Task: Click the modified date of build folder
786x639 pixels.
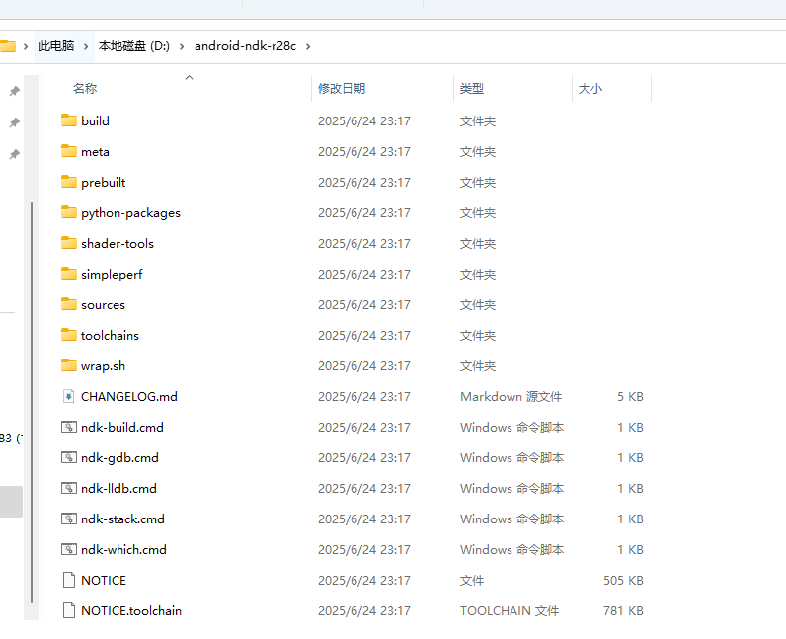Action: 364,120
